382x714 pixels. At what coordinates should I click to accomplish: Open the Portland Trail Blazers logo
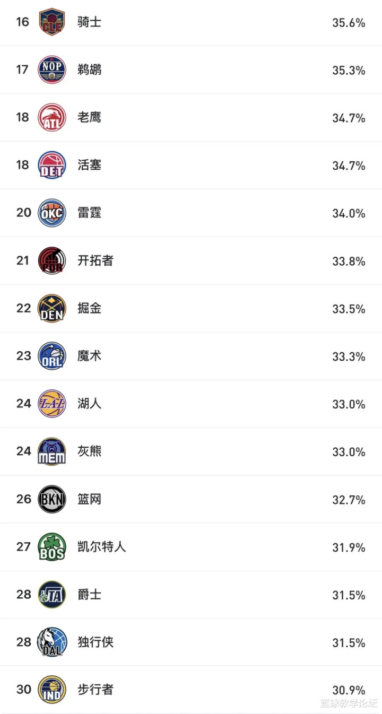[52, 260]
